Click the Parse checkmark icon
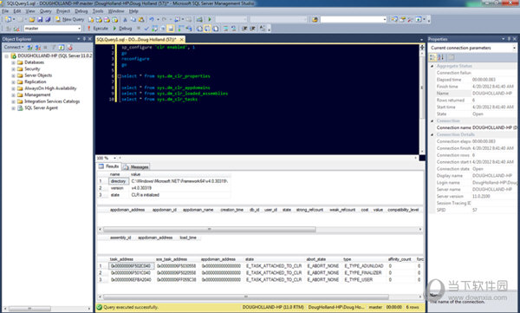 tap(146, 29)
